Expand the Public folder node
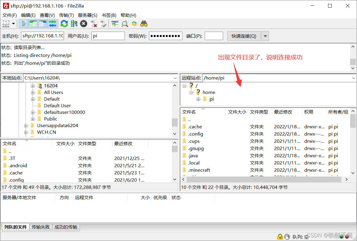The image size is (357, 241). [33, 119]
